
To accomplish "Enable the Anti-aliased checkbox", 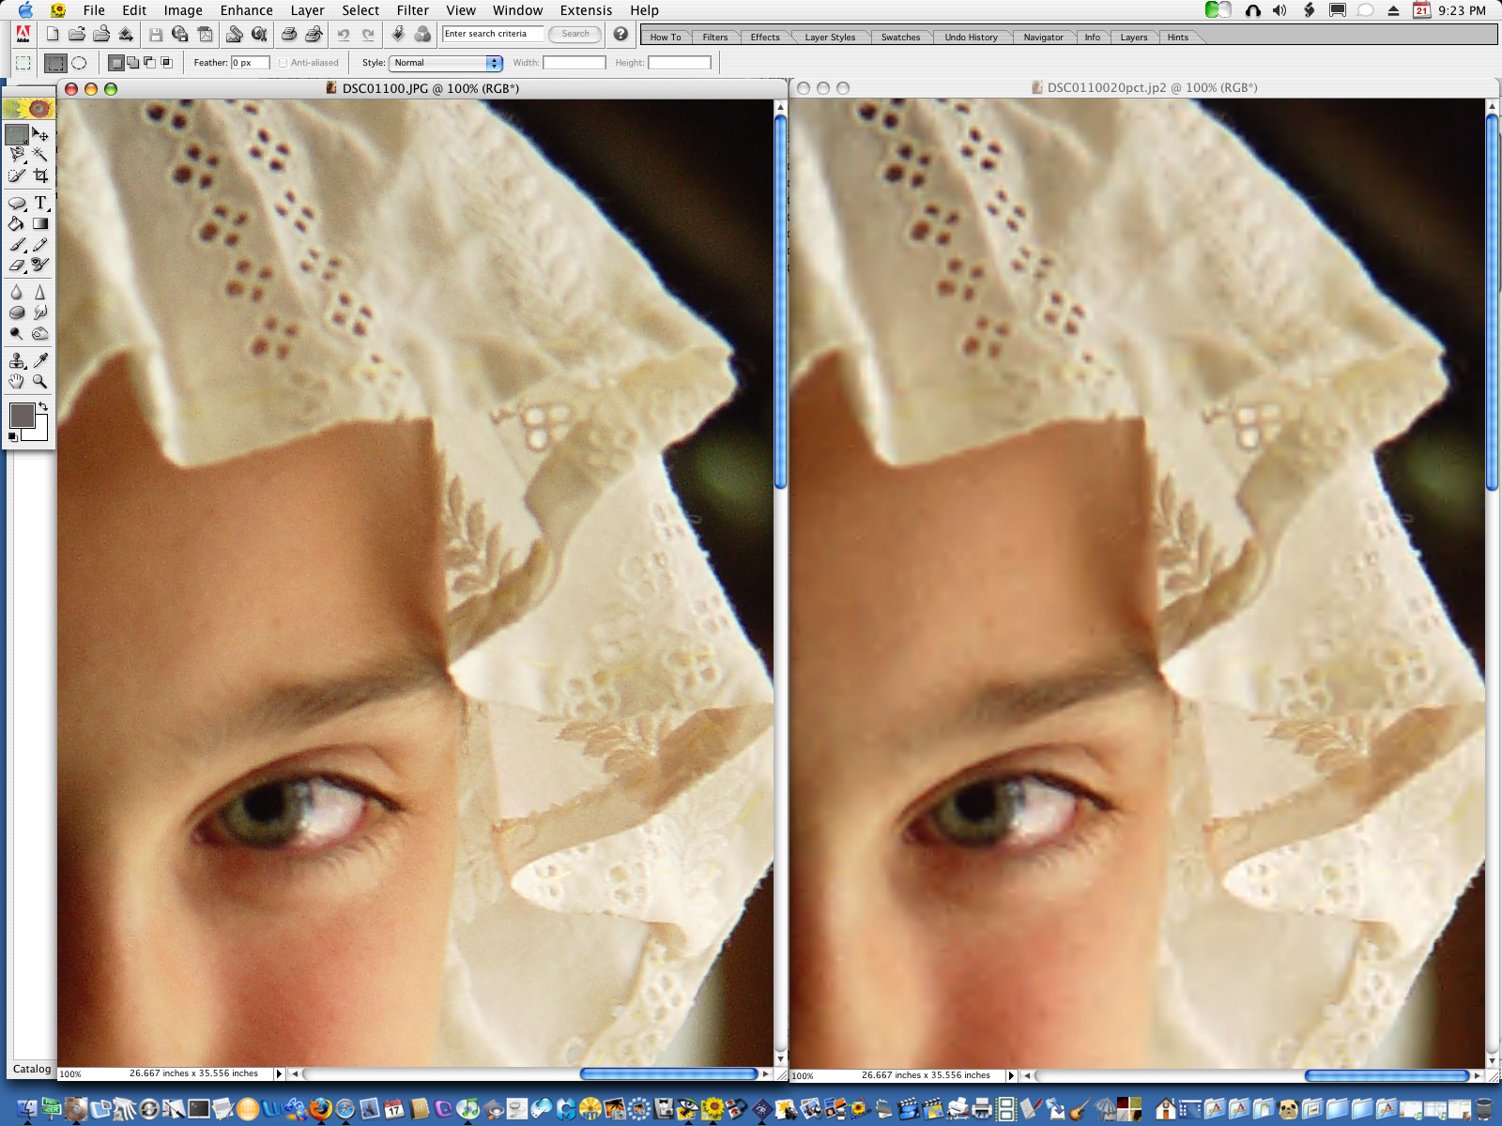I will (284, 63).
